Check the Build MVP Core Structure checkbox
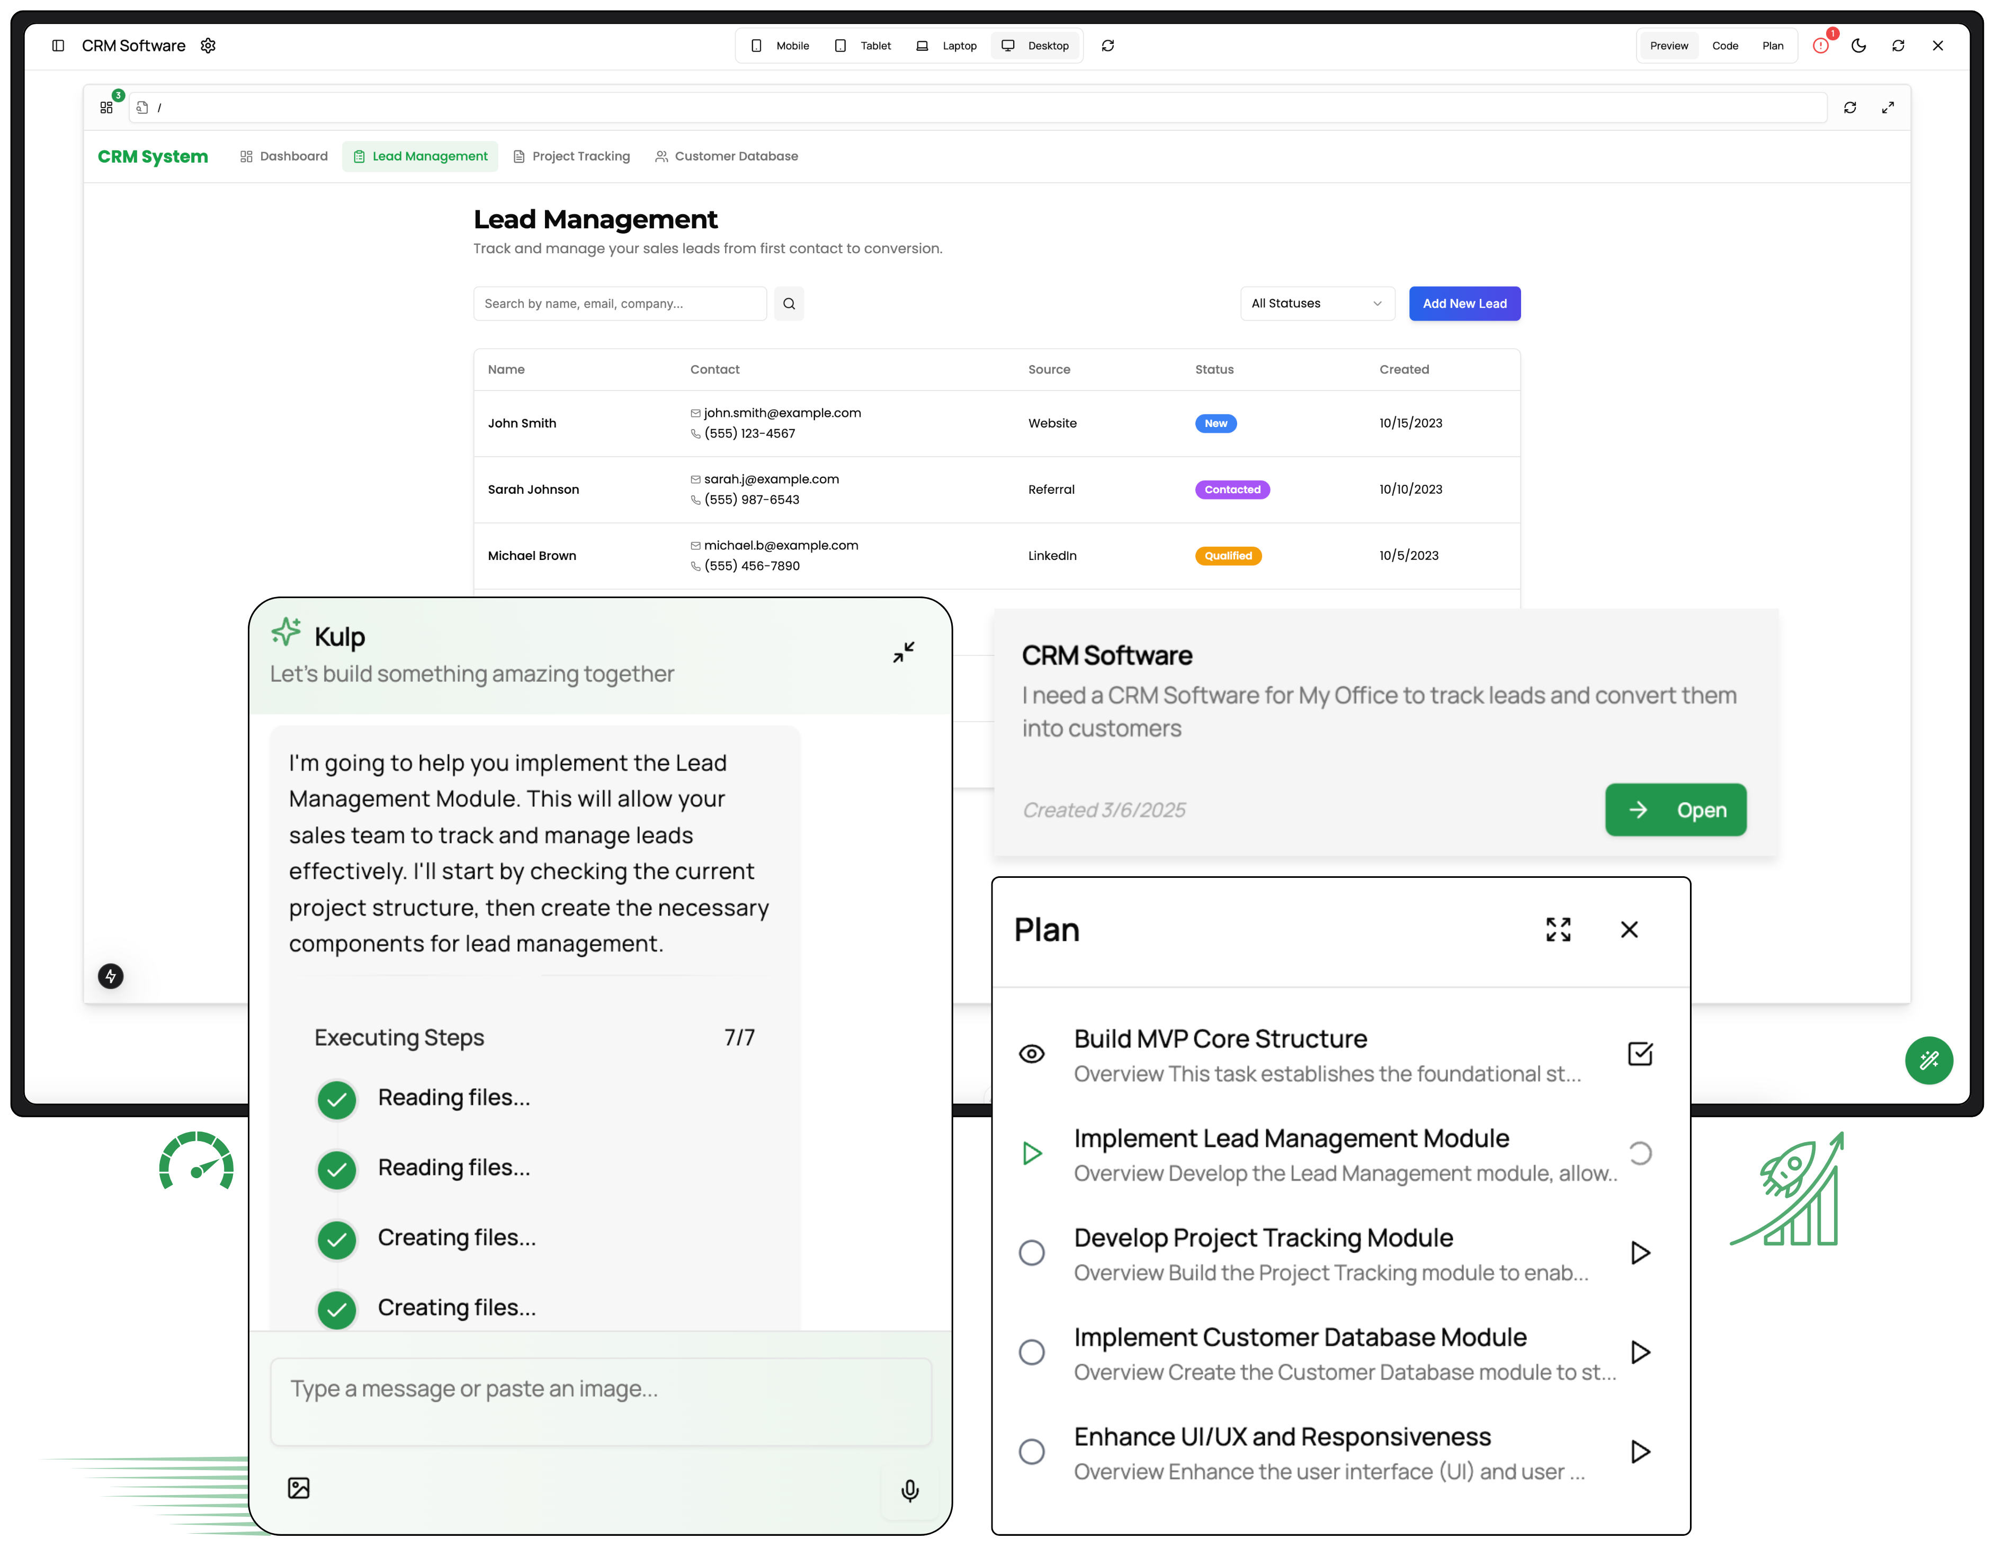1994x1557 pixels. click(x=1640, y=1054)
